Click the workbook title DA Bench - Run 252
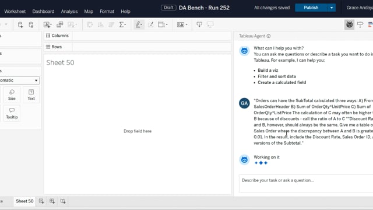 click(204, 8)
